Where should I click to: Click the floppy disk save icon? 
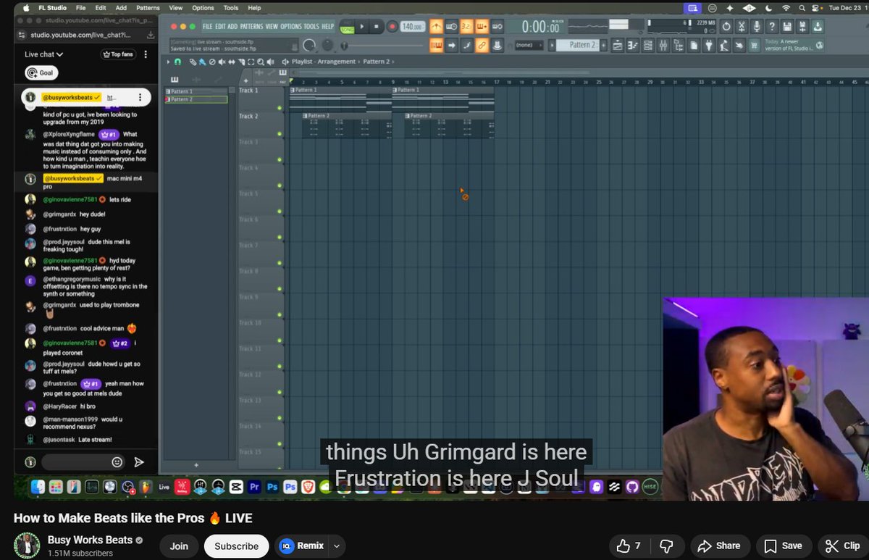pyautogui.click(x=787, y=27)
